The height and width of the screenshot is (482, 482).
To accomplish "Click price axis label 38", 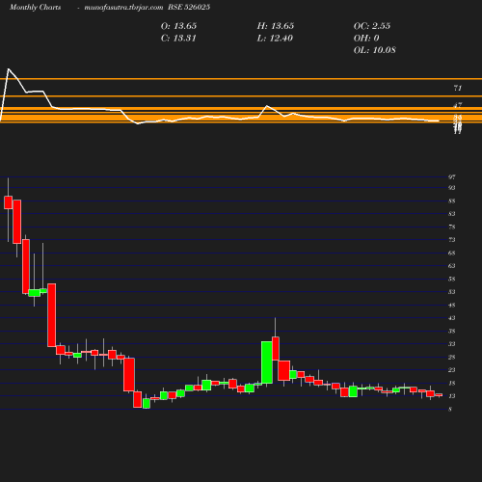I will [x=452, y=331].
